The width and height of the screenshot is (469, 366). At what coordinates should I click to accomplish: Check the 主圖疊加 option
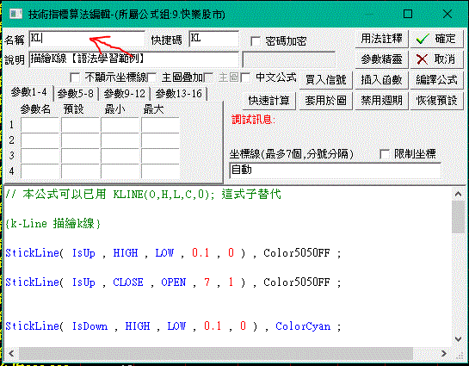[151, 78]
